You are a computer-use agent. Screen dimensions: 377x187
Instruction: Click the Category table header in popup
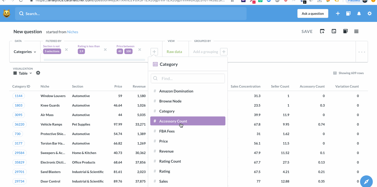pyautogui.click(x=165, y=64)
